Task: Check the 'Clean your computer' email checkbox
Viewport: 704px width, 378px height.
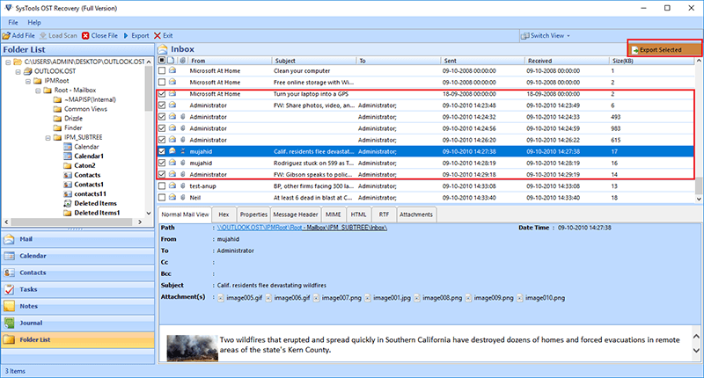Action: tap(162, 71)
